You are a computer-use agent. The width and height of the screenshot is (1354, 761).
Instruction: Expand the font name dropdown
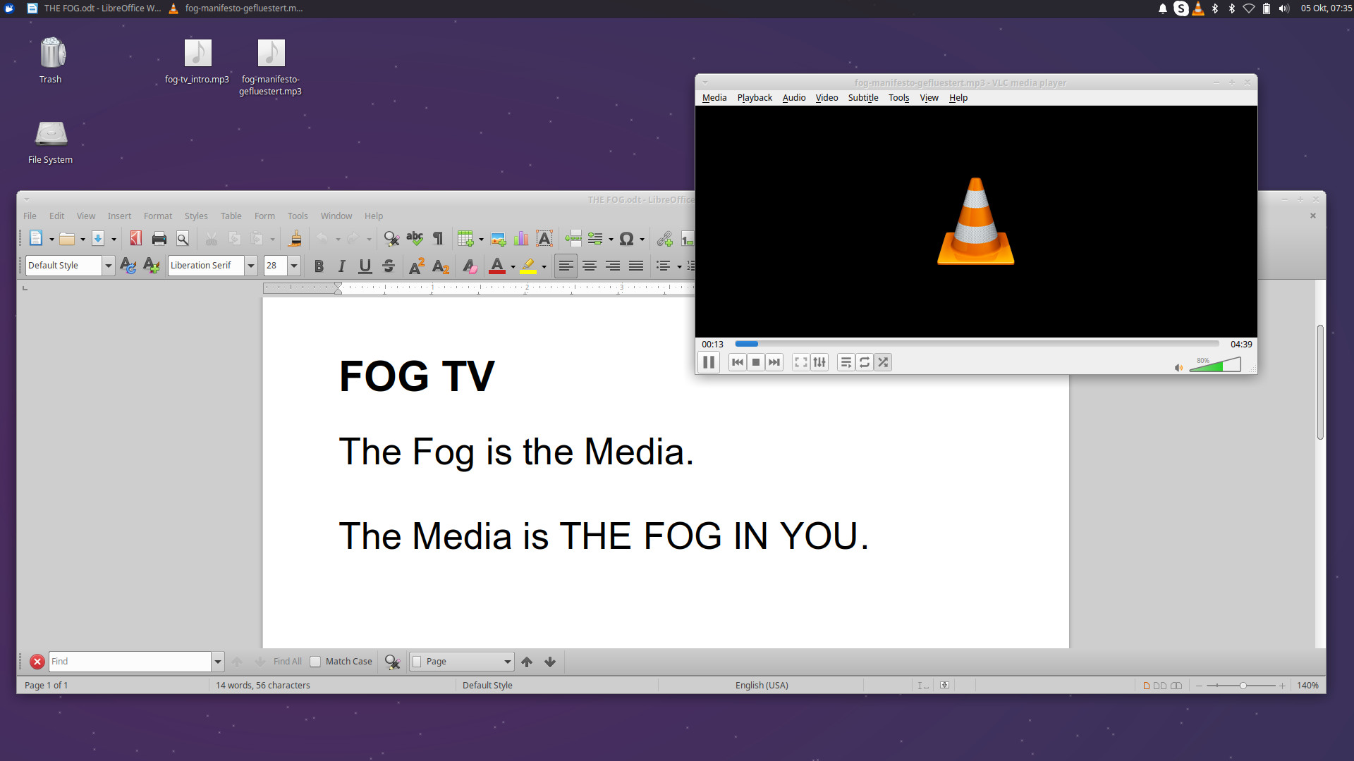(x=251, y=266)
